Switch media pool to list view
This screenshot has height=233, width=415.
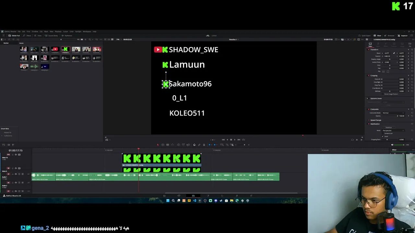point(85,39)
